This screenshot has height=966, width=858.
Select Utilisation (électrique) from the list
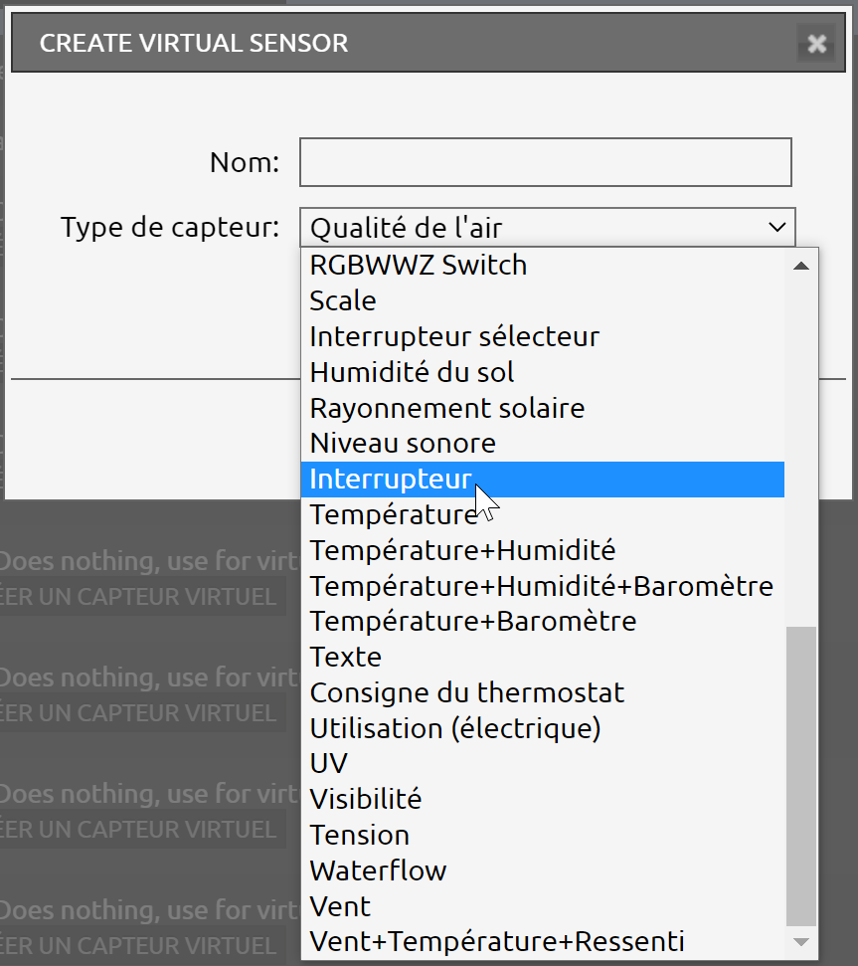click(454, 727)
